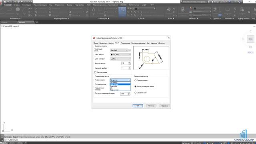This screenshot has width=256, height=144.
Task: Open the Insert ribbon tab
Action: [x=16, y=5]
